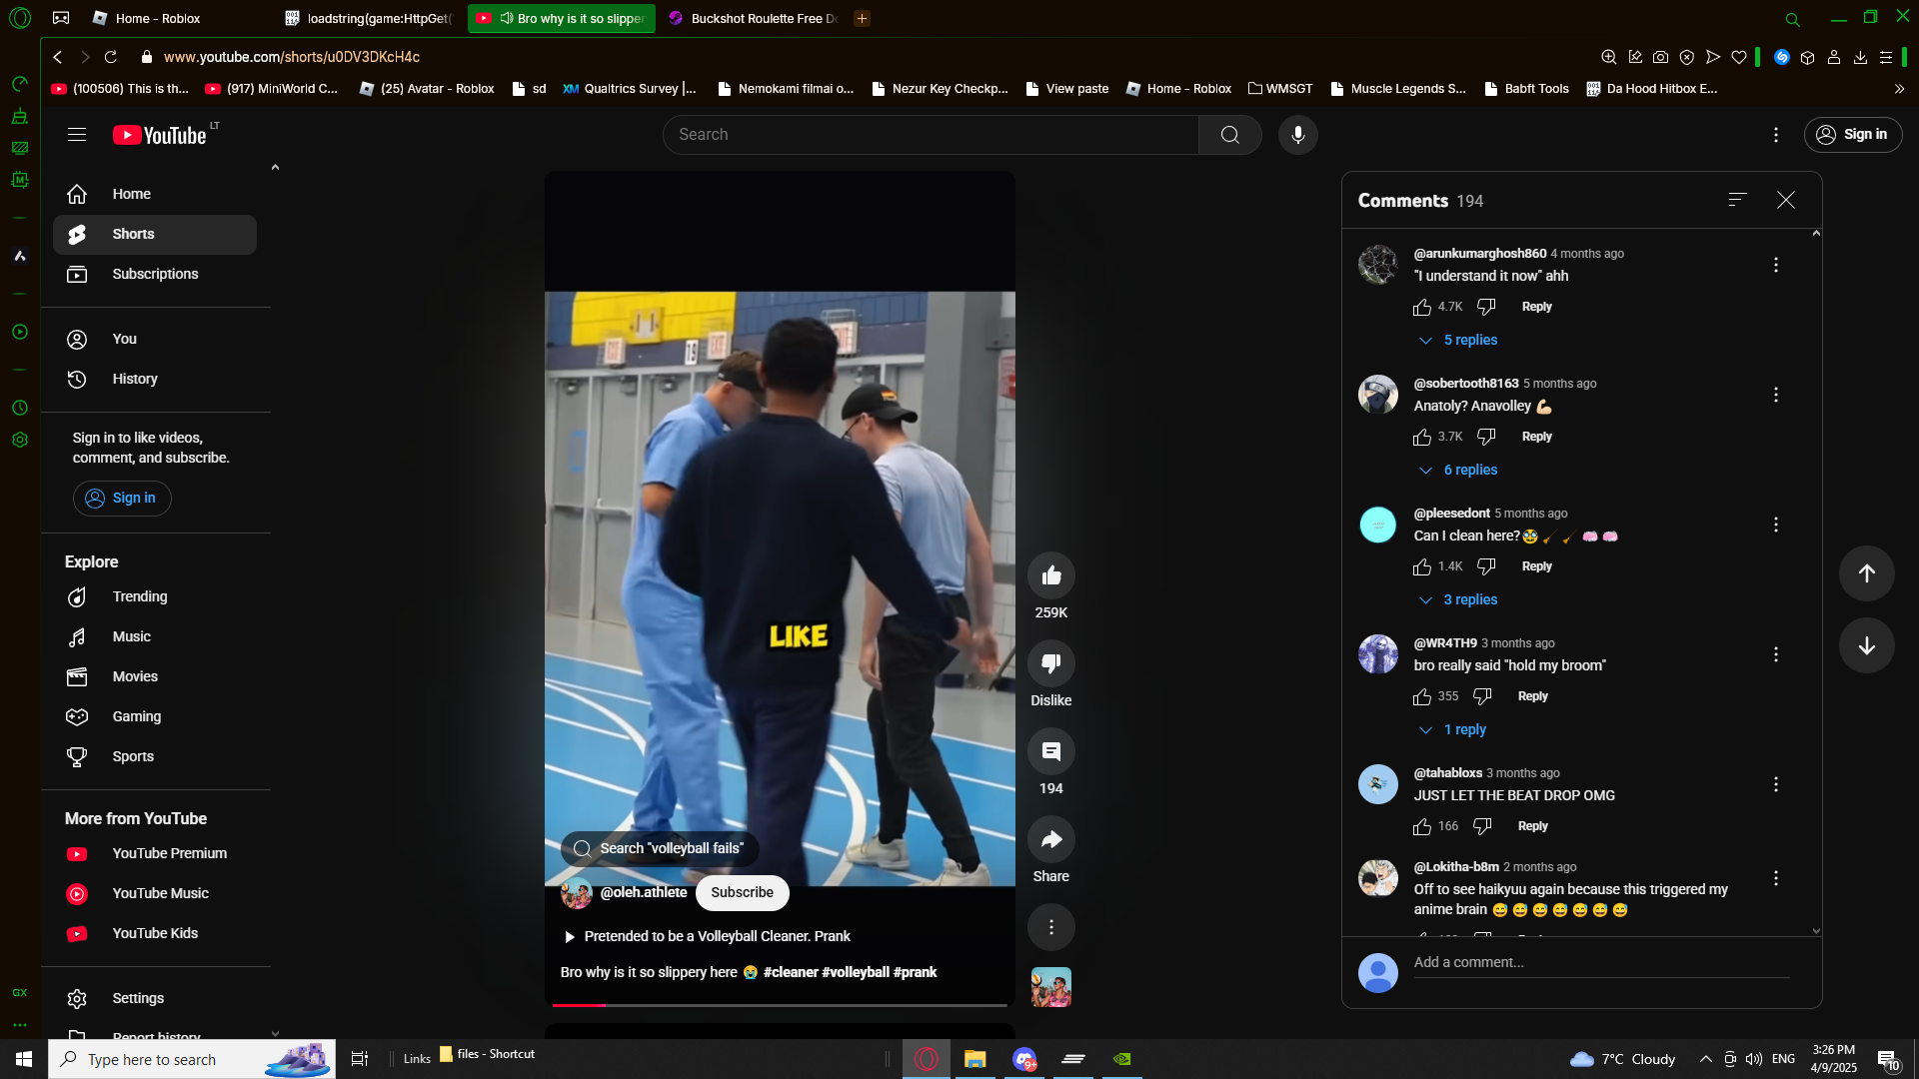The height and width of the screenshot is (1079, 1919).
Task: Click the #volleyball hashtag
Action: (x=856, y=973)
